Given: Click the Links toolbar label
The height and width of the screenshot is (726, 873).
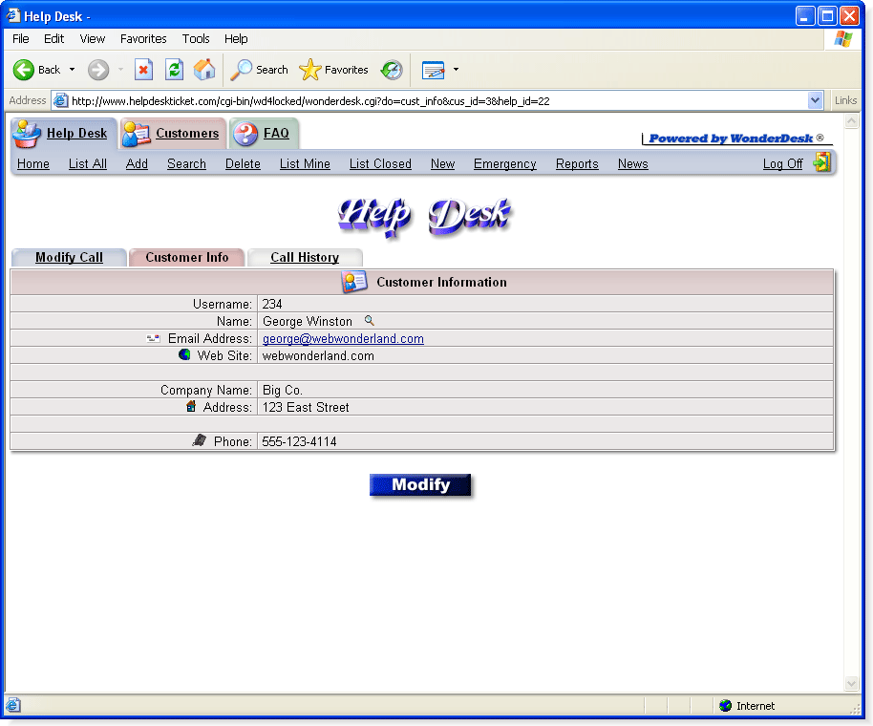Looking at the screenshot, I should click(845, 100).
